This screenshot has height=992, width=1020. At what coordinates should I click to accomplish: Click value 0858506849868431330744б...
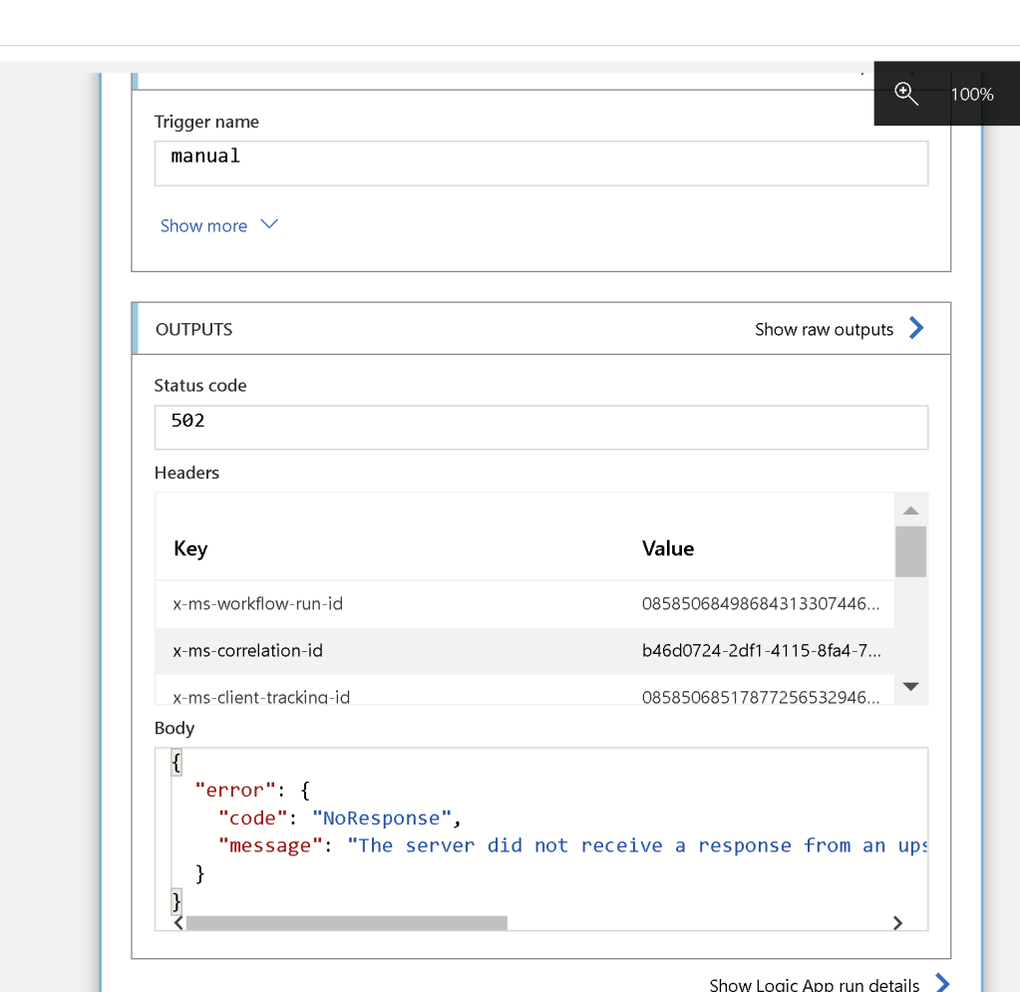pos(761,603)
